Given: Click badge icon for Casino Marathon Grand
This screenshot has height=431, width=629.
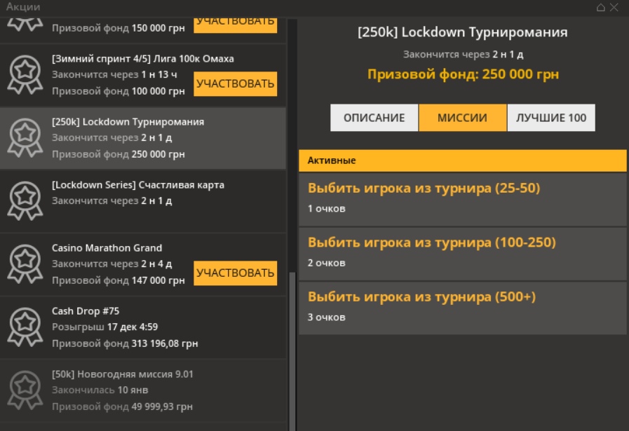Looking at the screenshot, I should [25, 264].
